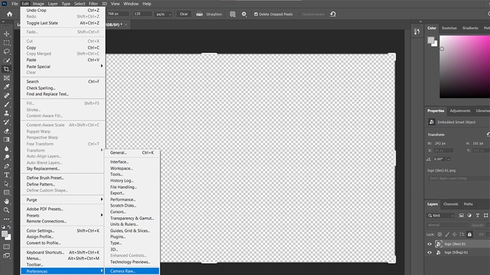Go to the Home screen icon

click(10, 14)
